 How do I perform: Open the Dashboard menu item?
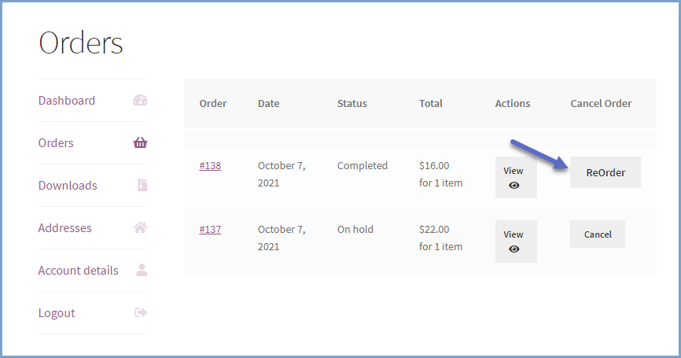67,101
